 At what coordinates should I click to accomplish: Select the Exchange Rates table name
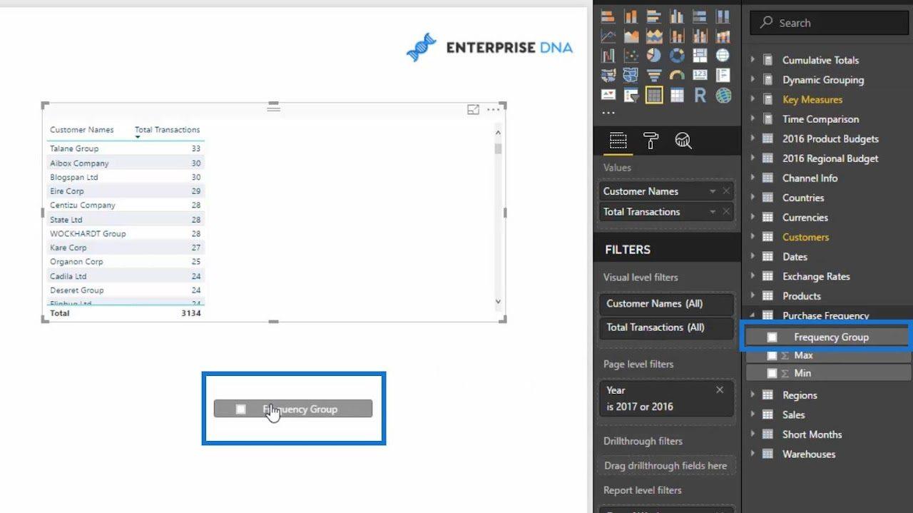tap(816, 276)
